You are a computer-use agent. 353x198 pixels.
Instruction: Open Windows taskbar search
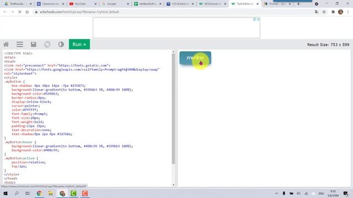click(x=17, y=193)
